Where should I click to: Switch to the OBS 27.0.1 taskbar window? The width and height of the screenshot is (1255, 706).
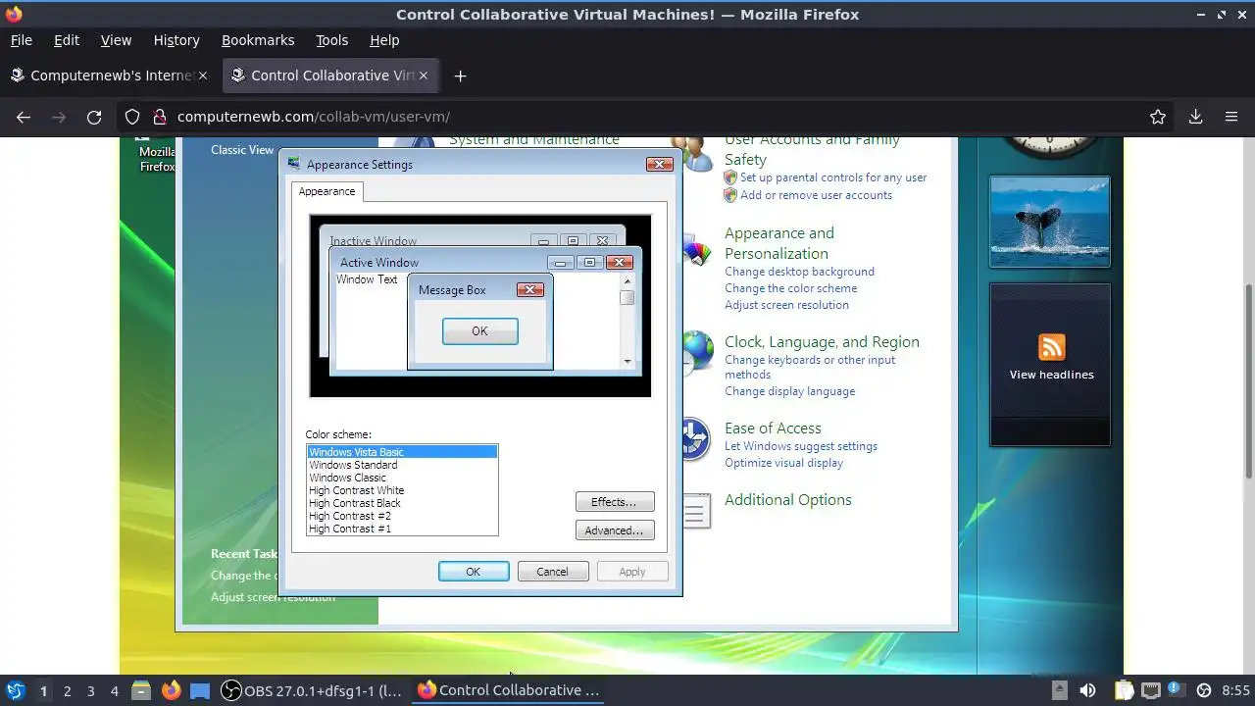point(312,690)
